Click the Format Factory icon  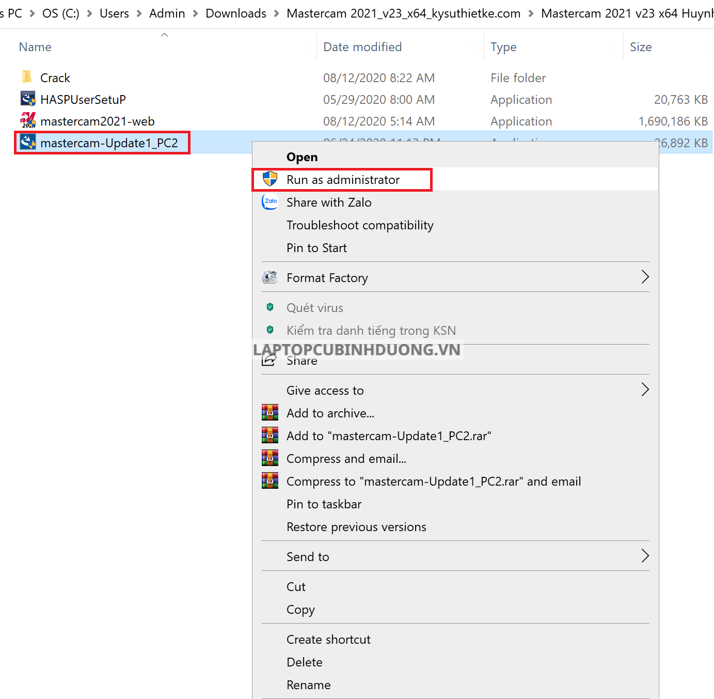(269, 277)
